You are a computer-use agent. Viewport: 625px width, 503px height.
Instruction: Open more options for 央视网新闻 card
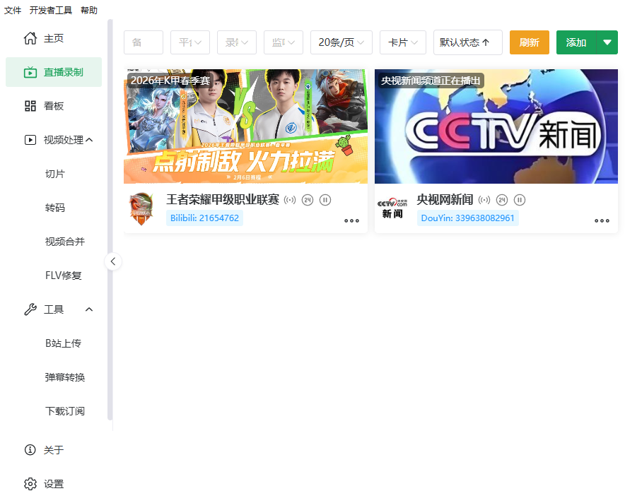pyautogui.click(x=602, y=220)
